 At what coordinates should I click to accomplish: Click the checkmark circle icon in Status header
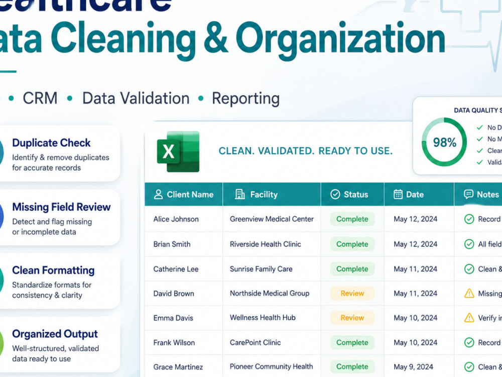point(335,194)
